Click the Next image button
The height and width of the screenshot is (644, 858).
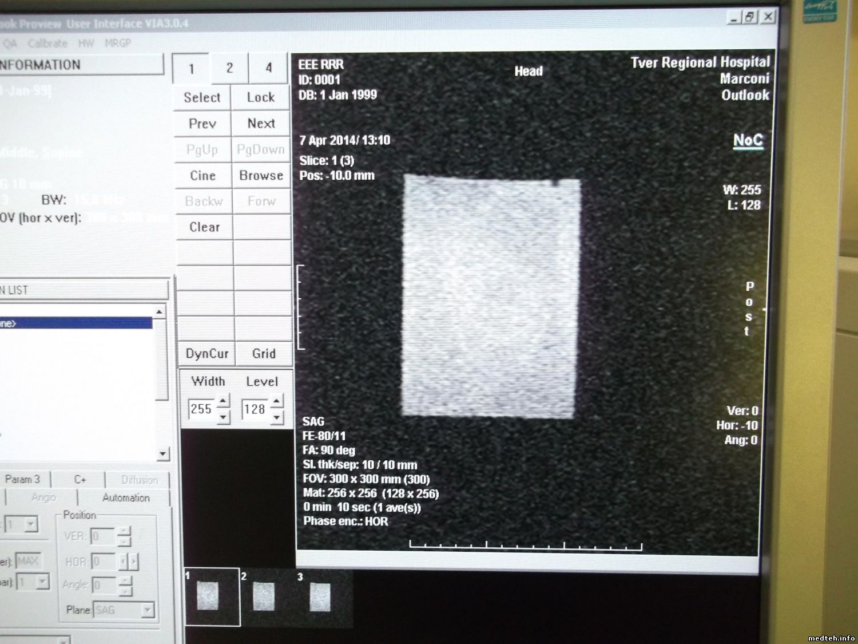pos(261,124)
